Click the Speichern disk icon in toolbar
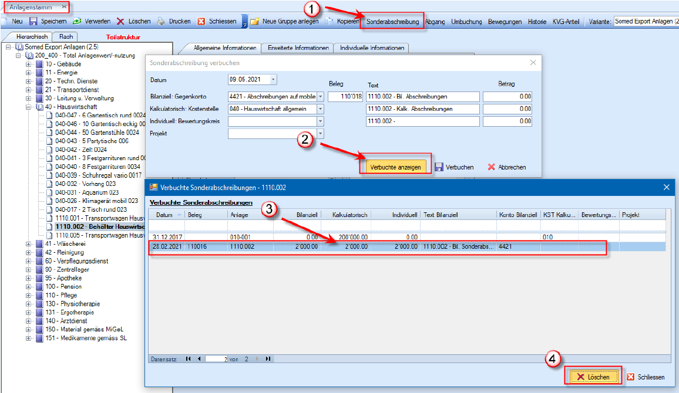The height and width of the screenshot is (393, 679). pyautogui.click(x=33, y=21)
